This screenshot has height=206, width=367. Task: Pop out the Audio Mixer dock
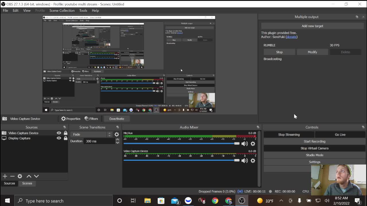click(258, 127)
